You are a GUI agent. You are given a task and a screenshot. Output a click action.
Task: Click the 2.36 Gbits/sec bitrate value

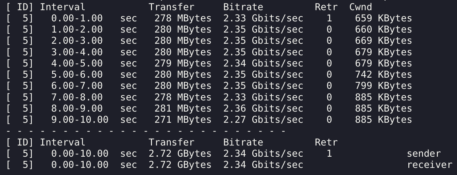pos(263,109)
